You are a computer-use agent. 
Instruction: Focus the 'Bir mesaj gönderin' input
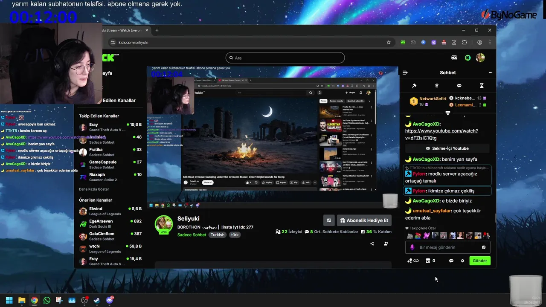tap(447, 247)
